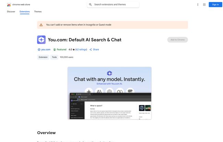Click the Incognito or Guest mode warning text
Screen dimensions: 223x142
79,25
